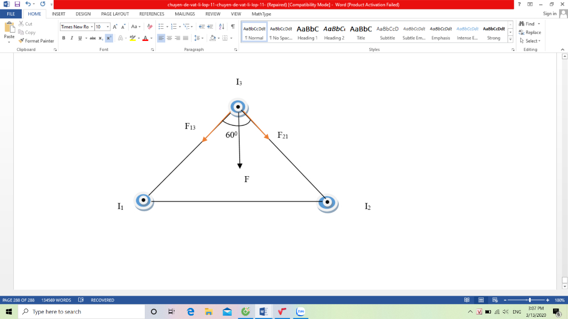Screen dimensions: 568x319
Task: Toggle Strikethrough formatting
Action: coord(93,38)
